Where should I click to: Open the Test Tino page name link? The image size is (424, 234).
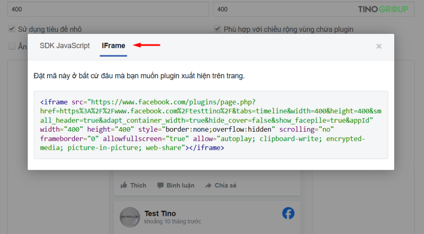[160, 213]
